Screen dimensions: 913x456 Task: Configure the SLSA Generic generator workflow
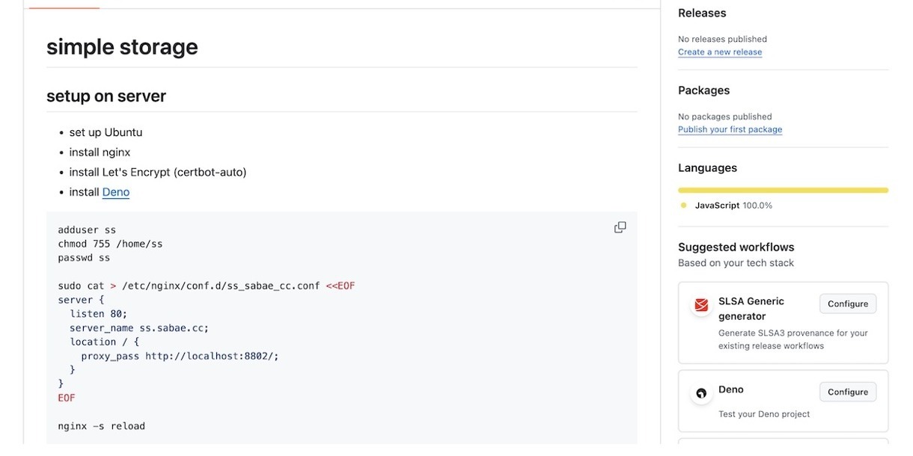click(847, 304)
